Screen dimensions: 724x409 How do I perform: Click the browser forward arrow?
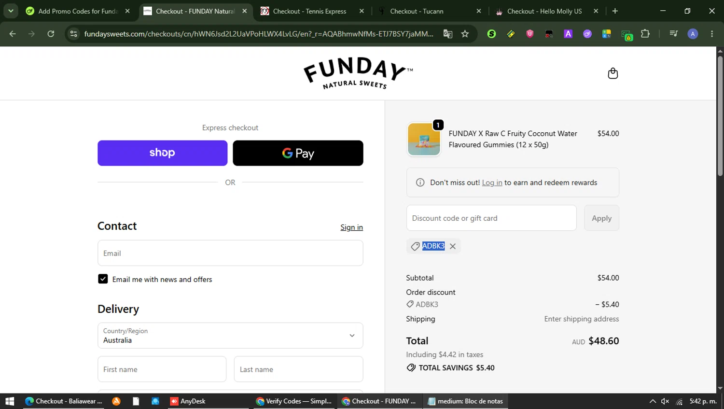pos(31,34)
